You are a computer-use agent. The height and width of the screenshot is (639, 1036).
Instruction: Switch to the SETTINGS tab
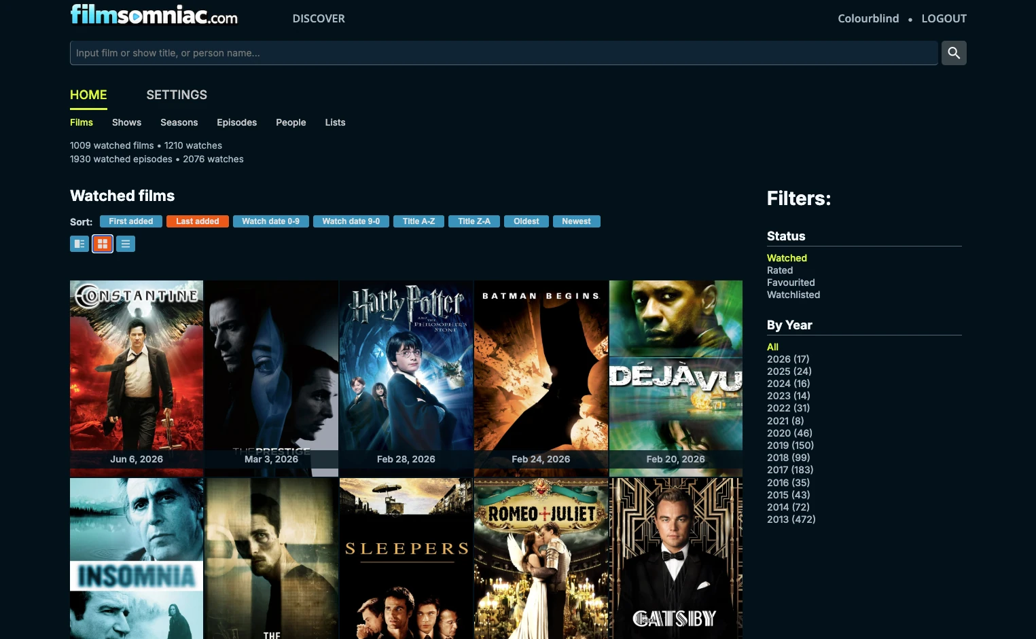(x=177, y=95)
